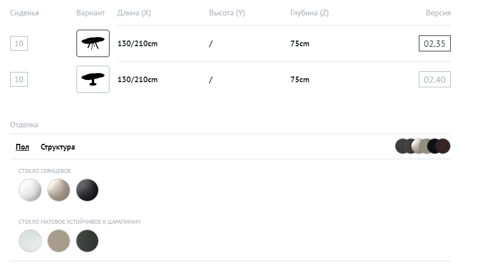
Task: Open the Структура tab
Action: coord(58,147)
